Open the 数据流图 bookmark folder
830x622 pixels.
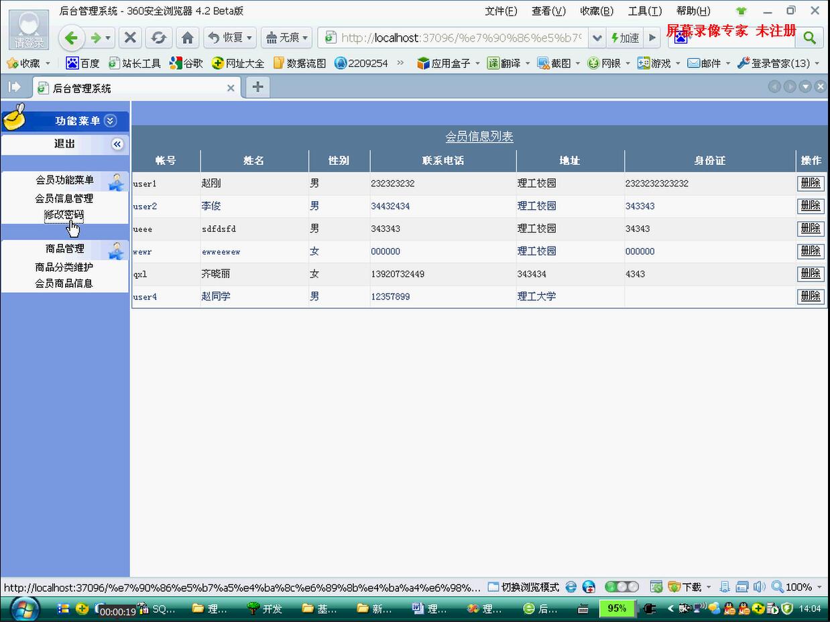click(x=299, y=63)
